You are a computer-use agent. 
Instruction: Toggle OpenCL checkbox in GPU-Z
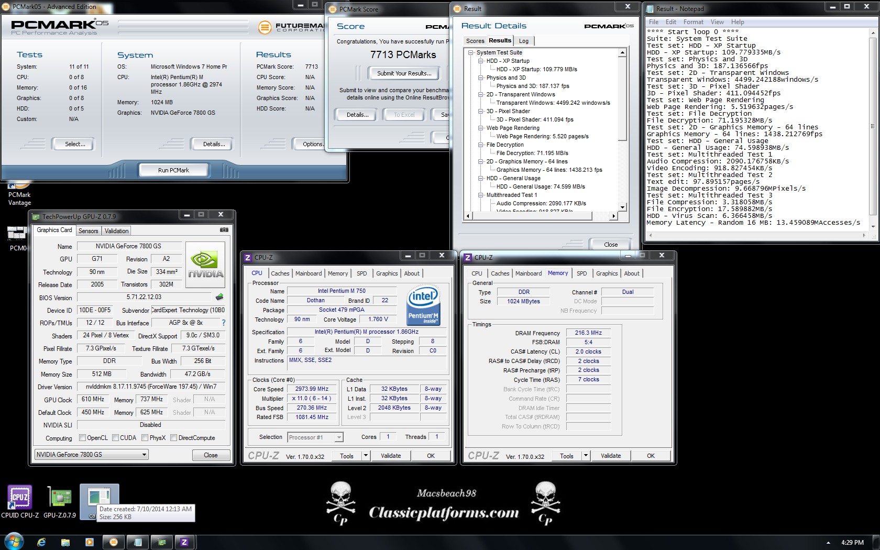tap(82, 438)
